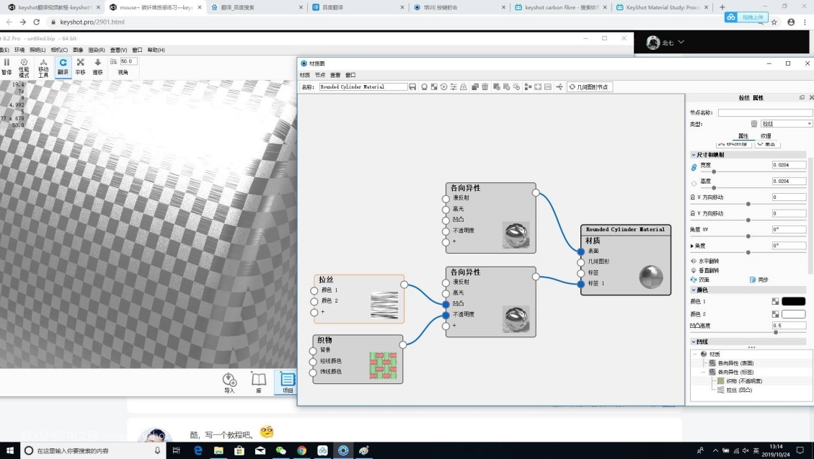Viewport: 814px width, 459px height.
Task: Click the 宽度 value field 0.0204
Action: 789,165
